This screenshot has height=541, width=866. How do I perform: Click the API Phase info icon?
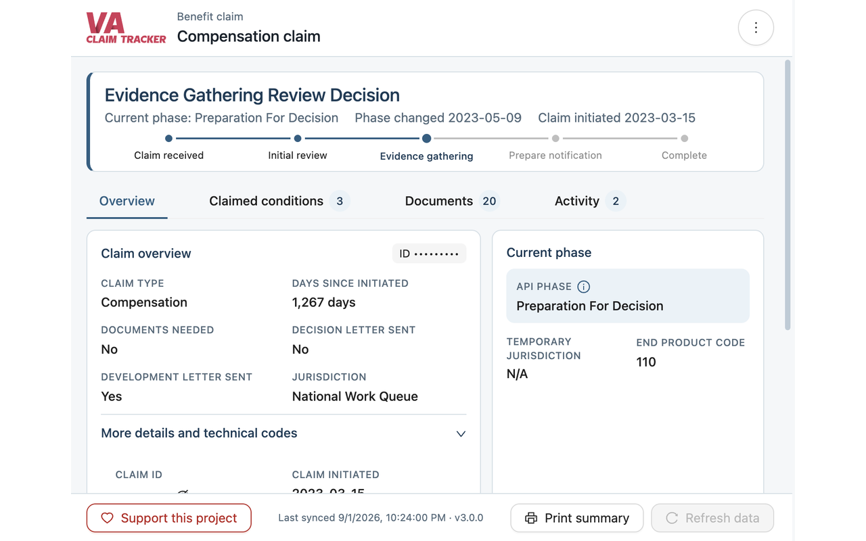(583, 287)
